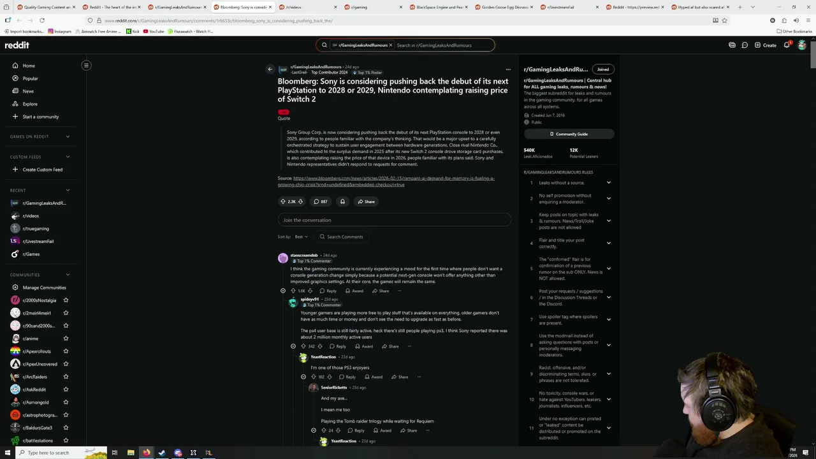Downvote YeastReaction's PS3 enjoyers comment
816x459 pixels.
point(330,377)
